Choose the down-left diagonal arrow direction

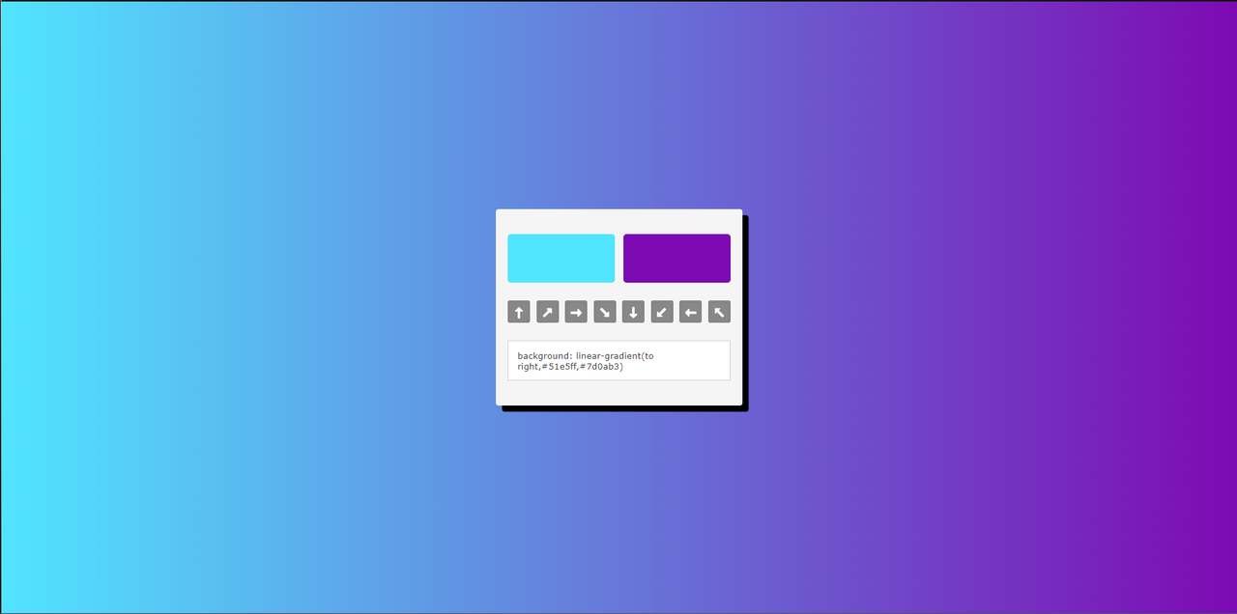pyautogui.click(x=662, y=312)
